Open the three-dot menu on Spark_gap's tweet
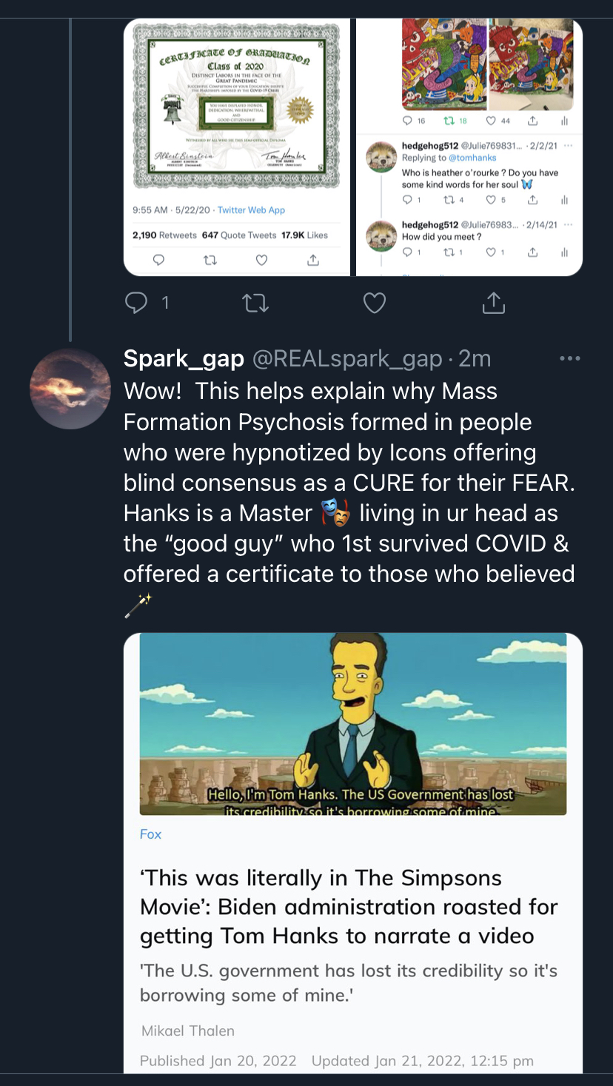 [570, 358]
